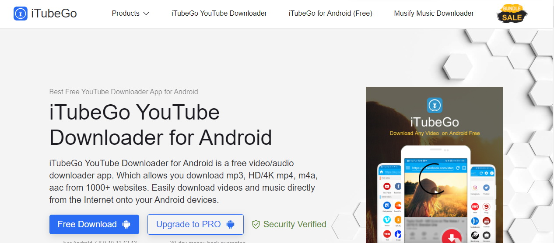Click the 'iTubeGo YouTube Downloader for Android' heading

coord(161,125)
